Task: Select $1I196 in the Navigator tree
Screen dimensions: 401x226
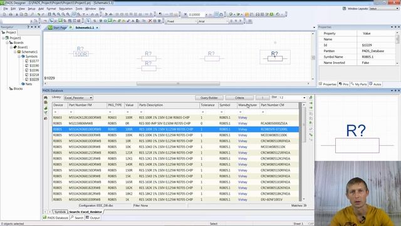Action: [x=34, y=70]
